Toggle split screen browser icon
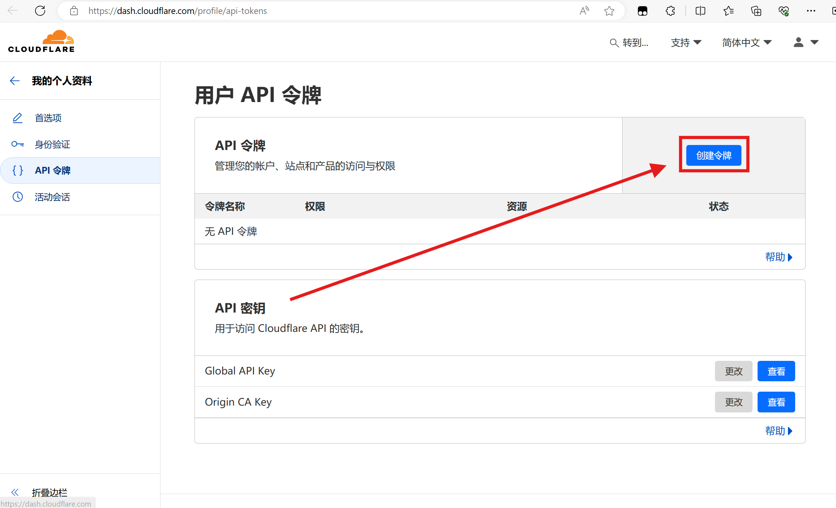 [x=700, y=11]
